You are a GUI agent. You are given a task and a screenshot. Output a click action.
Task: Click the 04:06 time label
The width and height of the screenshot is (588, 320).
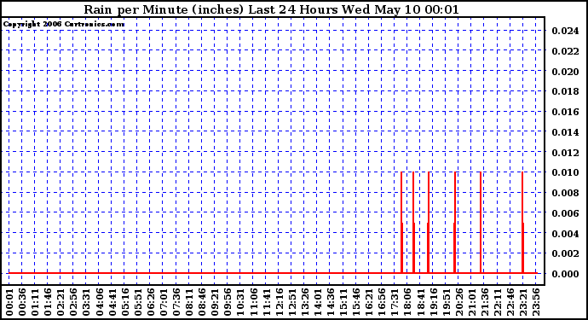[99, 302]
